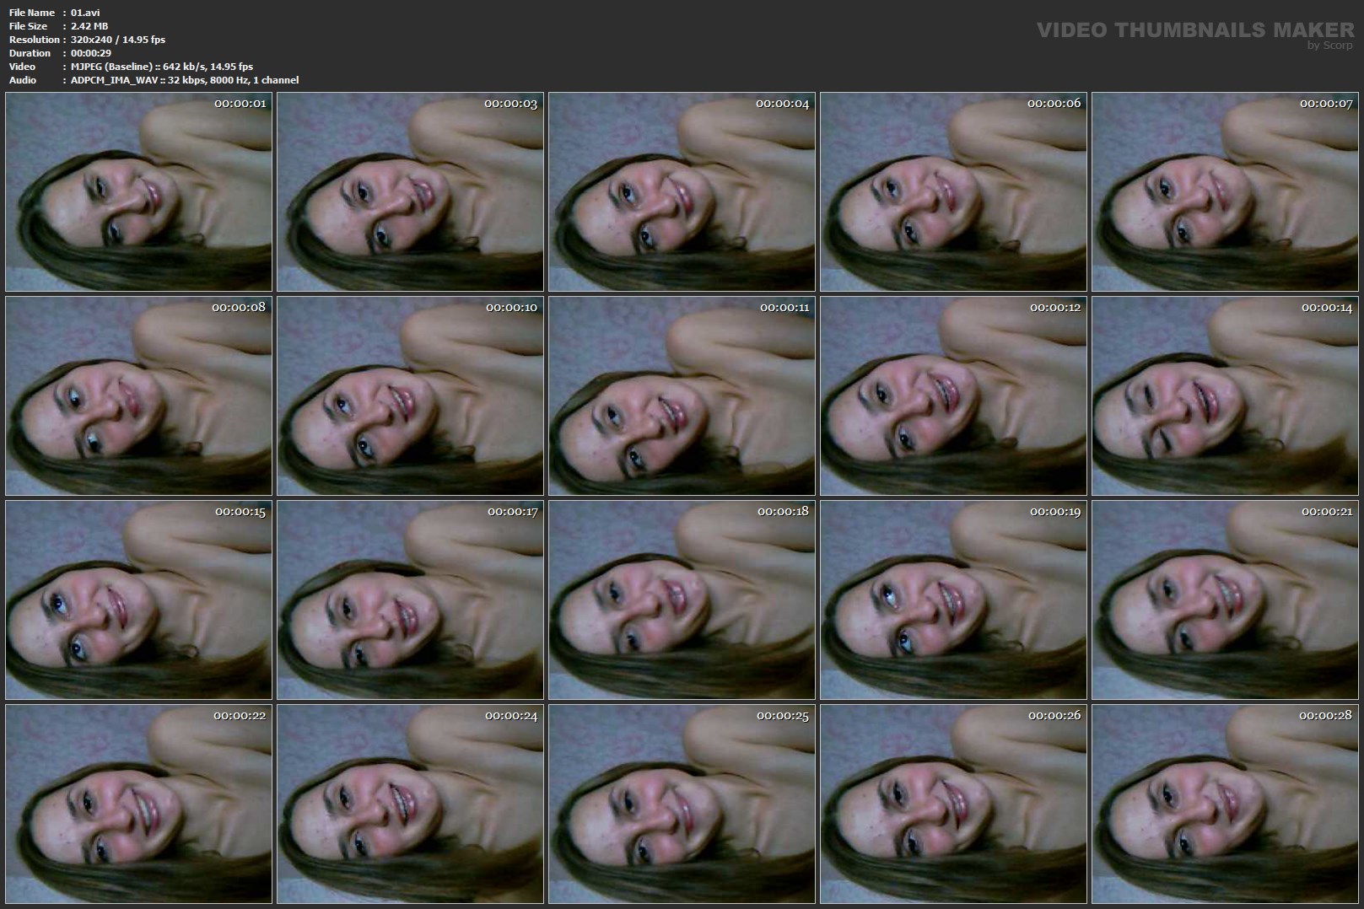This screenshot has width=1364, height=909.
Task: Select the thumbnail timestamped 00:00:11
Action: tap(682, 395)
